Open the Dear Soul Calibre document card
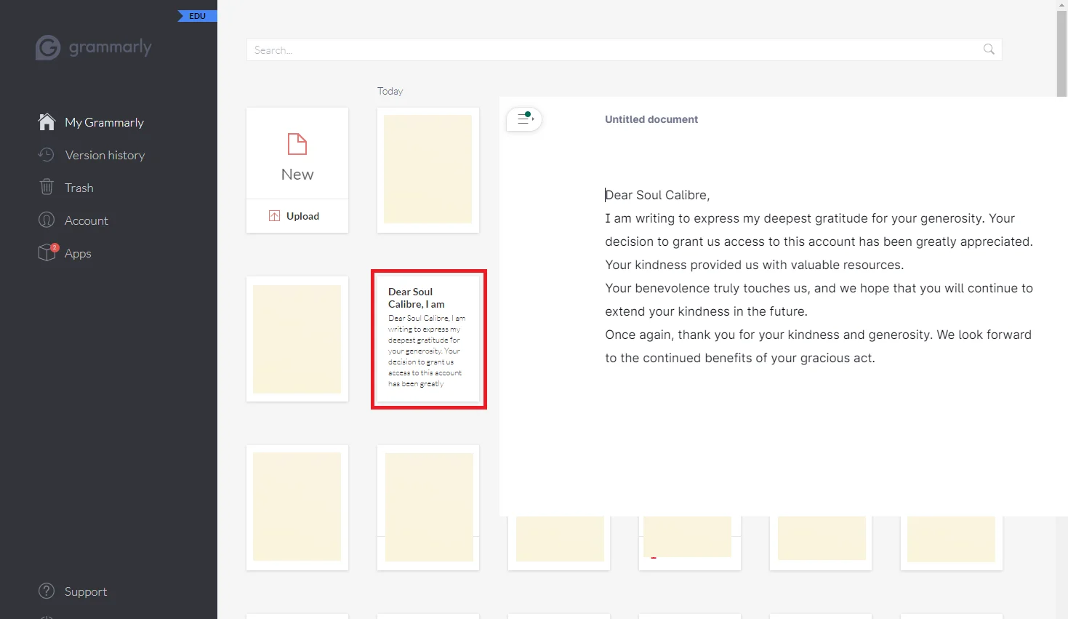Image resolution: width=1068 pixels, height=619 pixels. point(428,339)
